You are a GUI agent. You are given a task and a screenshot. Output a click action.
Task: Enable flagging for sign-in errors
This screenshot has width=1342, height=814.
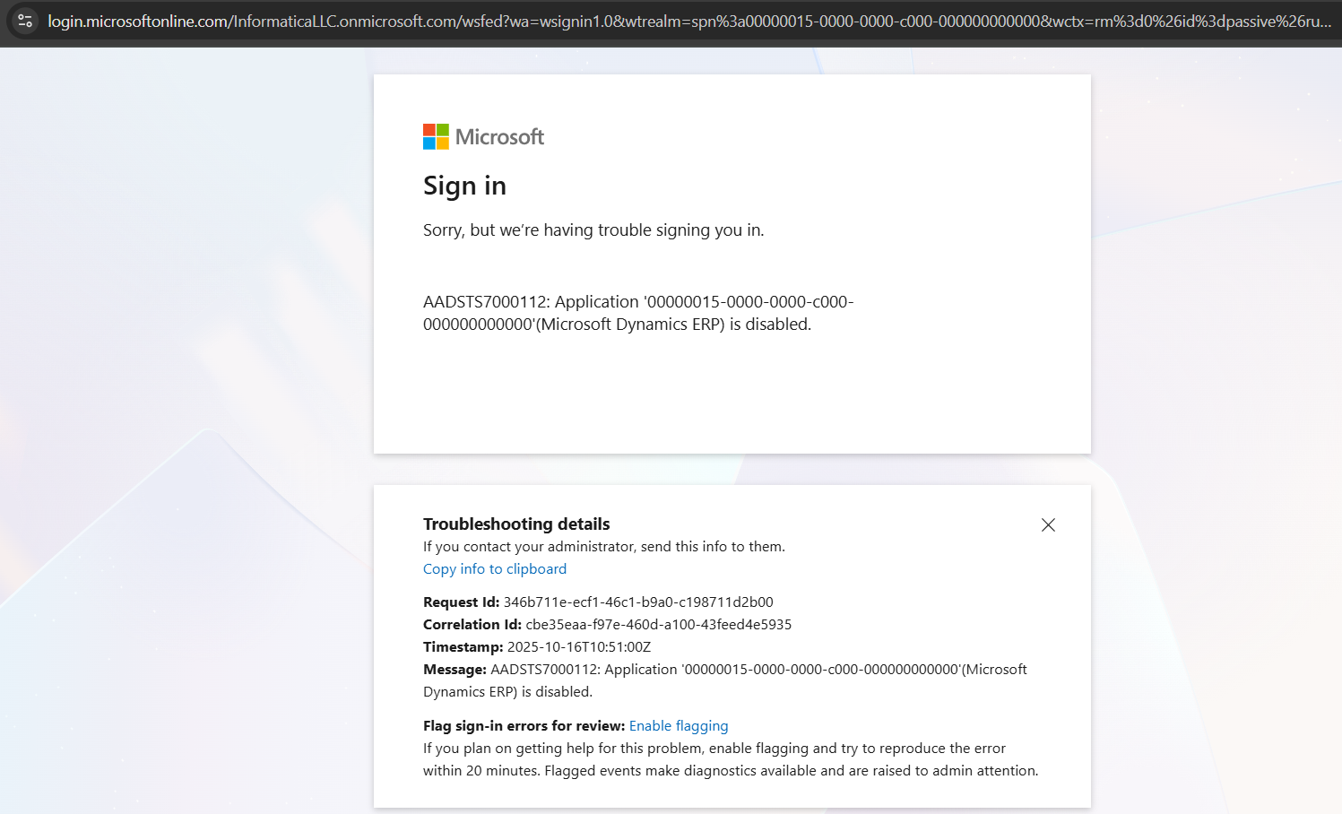click(679, 725)
